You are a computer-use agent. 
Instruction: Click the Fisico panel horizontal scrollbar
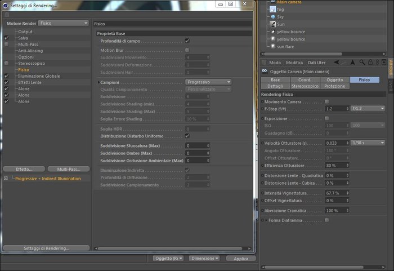pyautogui.click(x=170, y=248)
